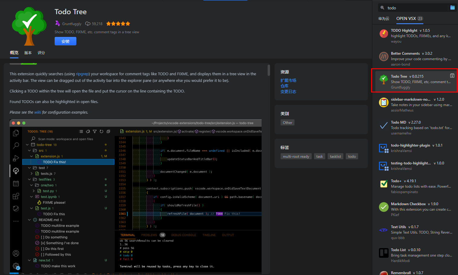Click the README vertical scrollbar

tap(269, 70)
